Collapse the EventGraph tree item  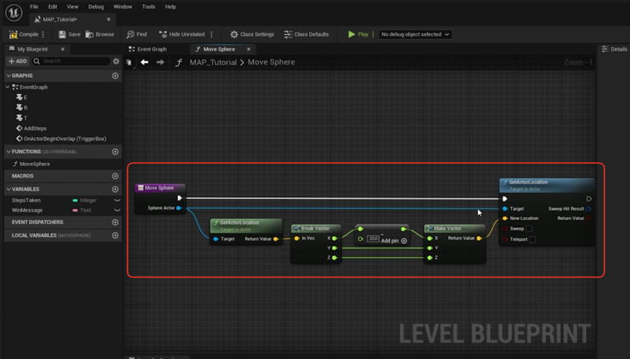(7, 87)
